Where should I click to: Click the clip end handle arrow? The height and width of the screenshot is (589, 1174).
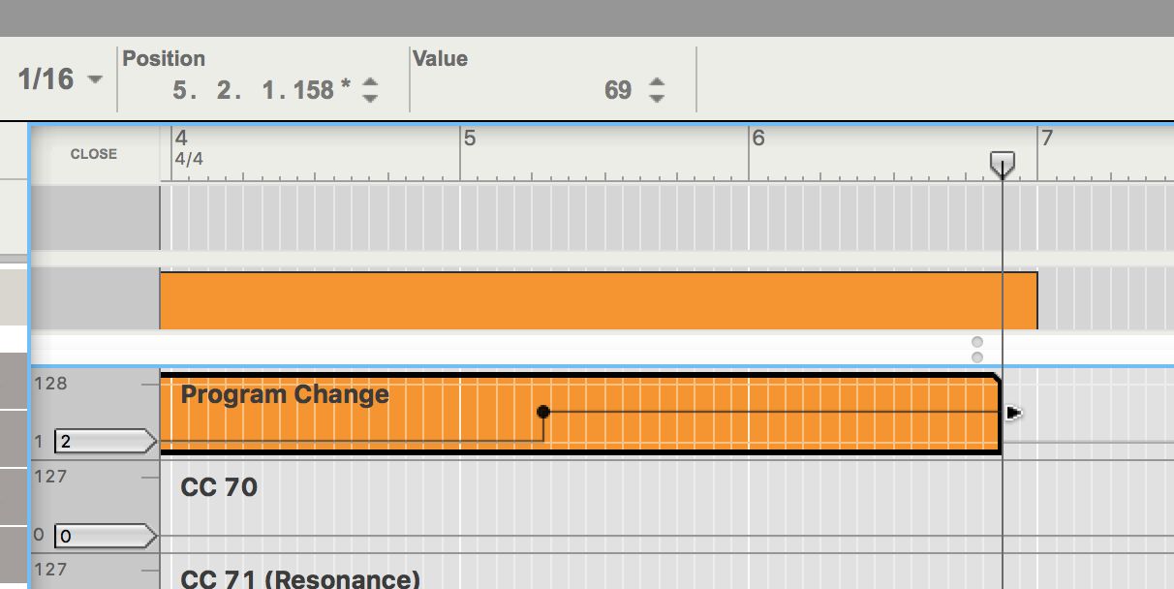click(1013, 414)
